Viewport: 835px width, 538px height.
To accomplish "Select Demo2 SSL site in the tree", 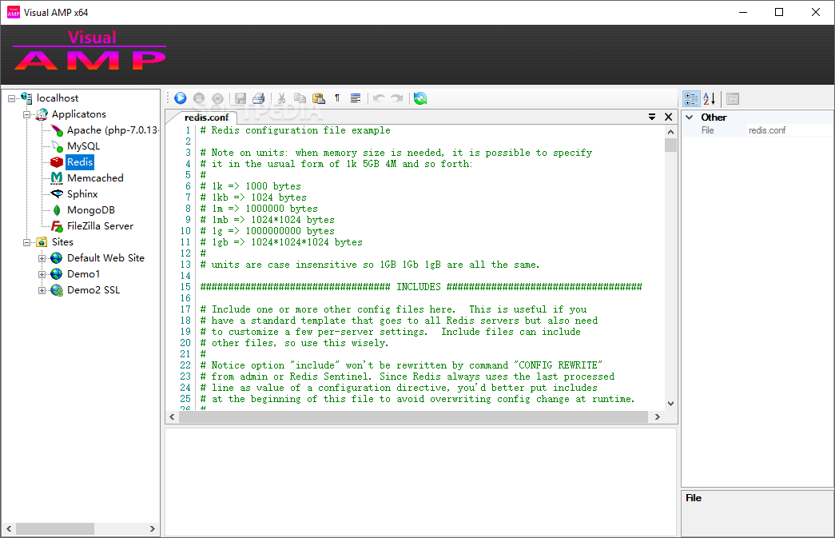I will (93, 289).
